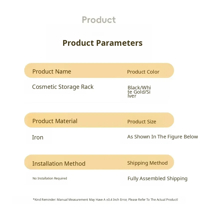Screen dimensions: 198x217
Task: Select the "Product Parameters" title
Action: 102,43
